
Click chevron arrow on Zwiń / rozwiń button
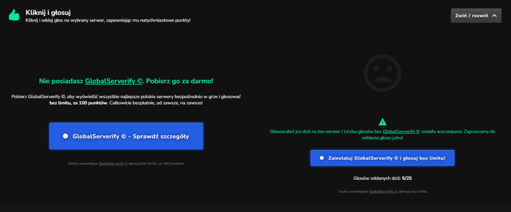pos(494,16)
